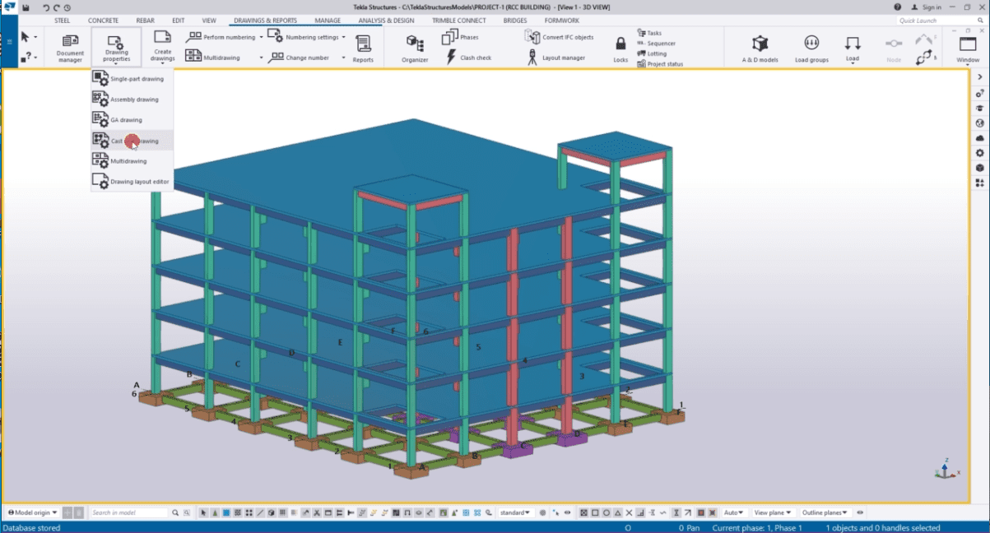Expand the View plane dropdown
The height and width of the screenshot is (533, 990).
771,512
